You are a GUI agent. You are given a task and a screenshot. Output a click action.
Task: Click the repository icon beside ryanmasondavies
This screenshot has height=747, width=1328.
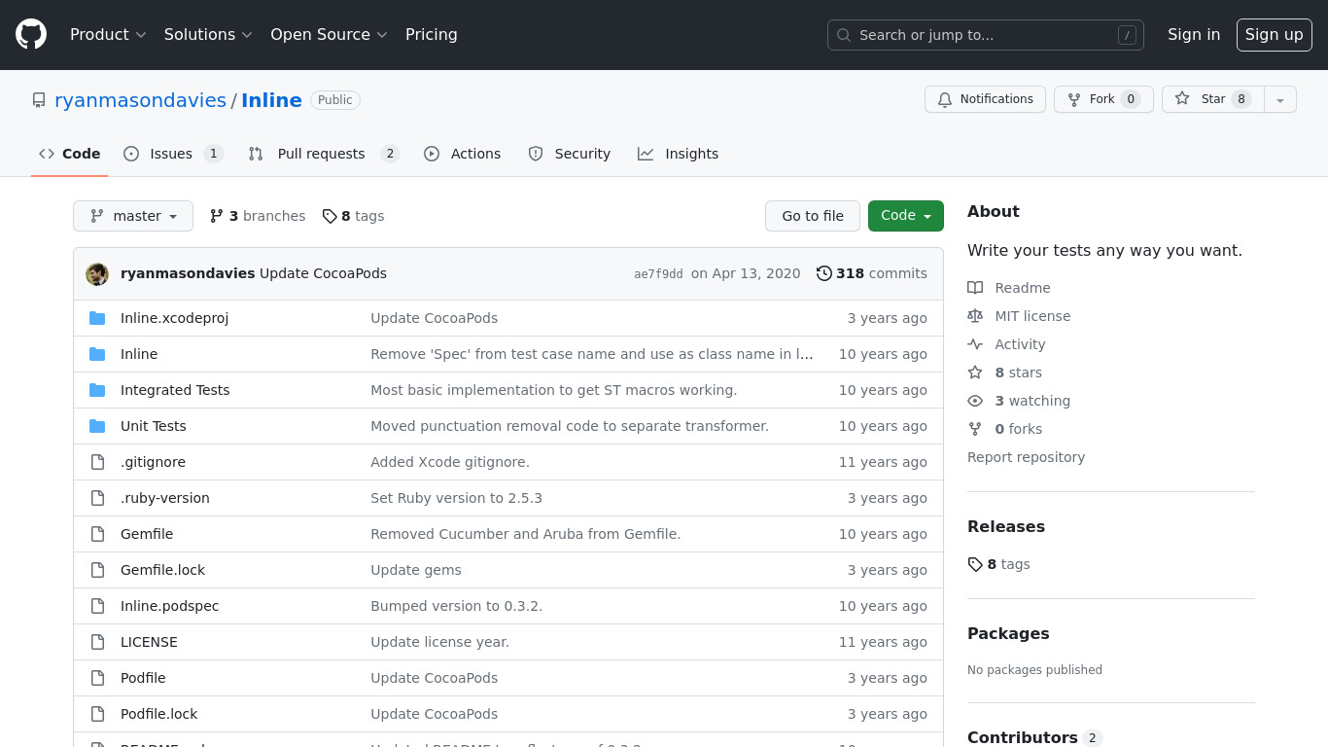tap(39, 100)
